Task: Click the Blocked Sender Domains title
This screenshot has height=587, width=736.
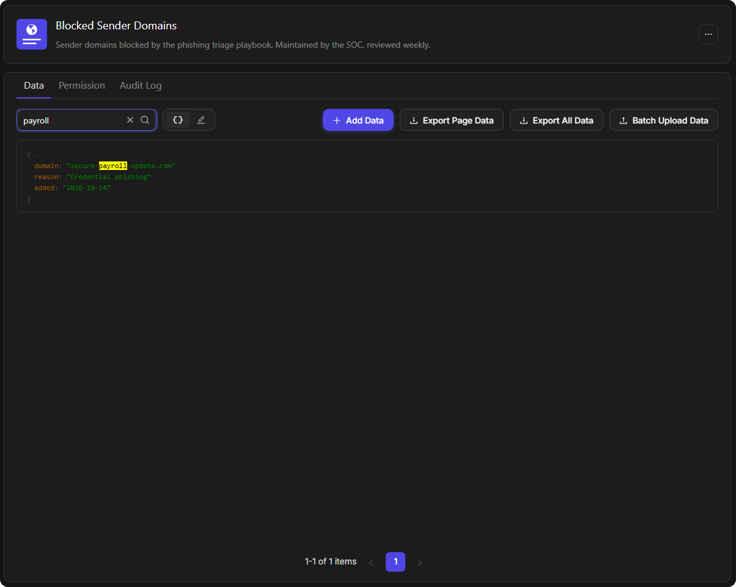Action: [x=116, y=26]
